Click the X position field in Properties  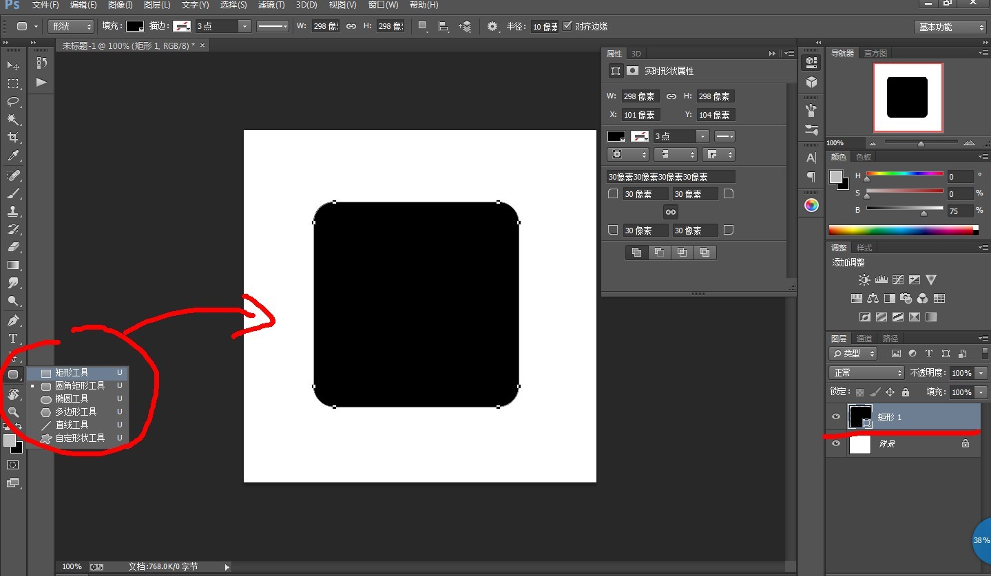640,115
